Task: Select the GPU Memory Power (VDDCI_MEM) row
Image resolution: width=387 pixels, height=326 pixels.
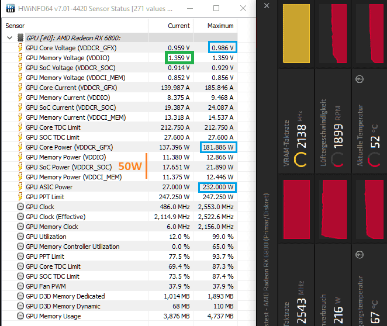Action: 119,177
